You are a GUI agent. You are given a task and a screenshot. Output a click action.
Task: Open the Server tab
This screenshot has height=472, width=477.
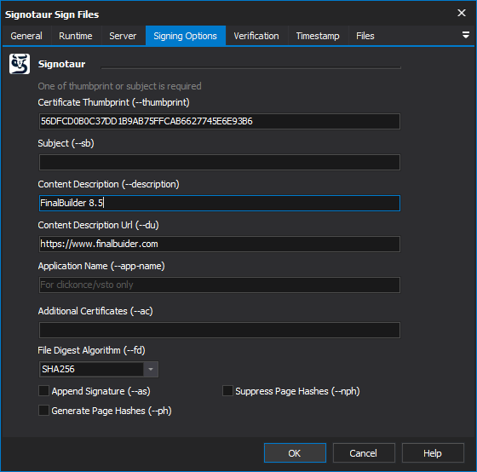tap(123, 36)
